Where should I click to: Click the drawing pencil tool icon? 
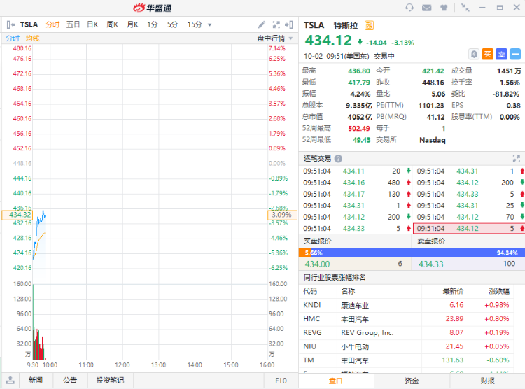point(262,24)
